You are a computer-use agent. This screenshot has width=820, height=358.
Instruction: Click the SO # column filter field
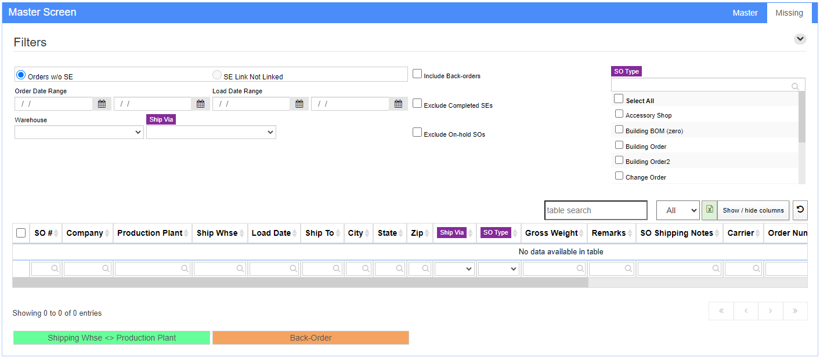pyautogui.click(x=46, y=269)
